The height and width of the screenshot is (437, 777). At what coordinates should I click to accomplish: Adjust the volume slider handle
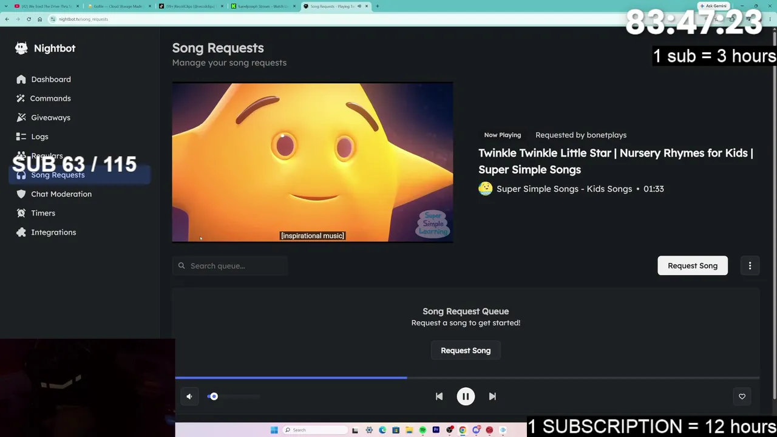pyautogui.click(x=214, y=396)
